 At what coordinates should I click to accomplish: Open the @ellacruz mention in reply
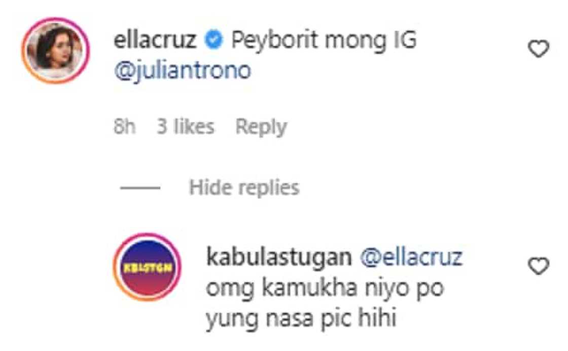click(411, 257)
